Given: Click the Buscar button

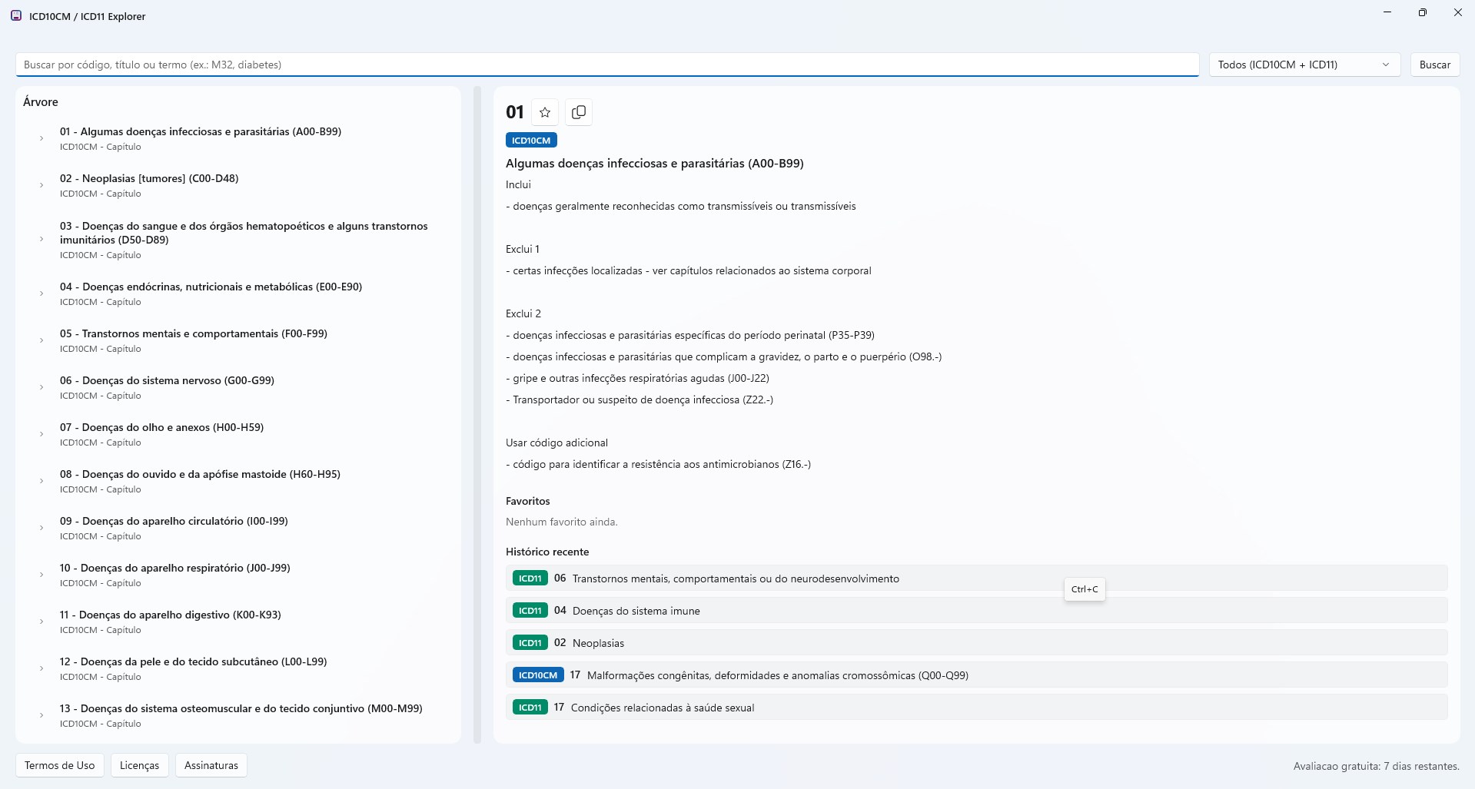Looking at the screenshot, I should click(1434, 65).
